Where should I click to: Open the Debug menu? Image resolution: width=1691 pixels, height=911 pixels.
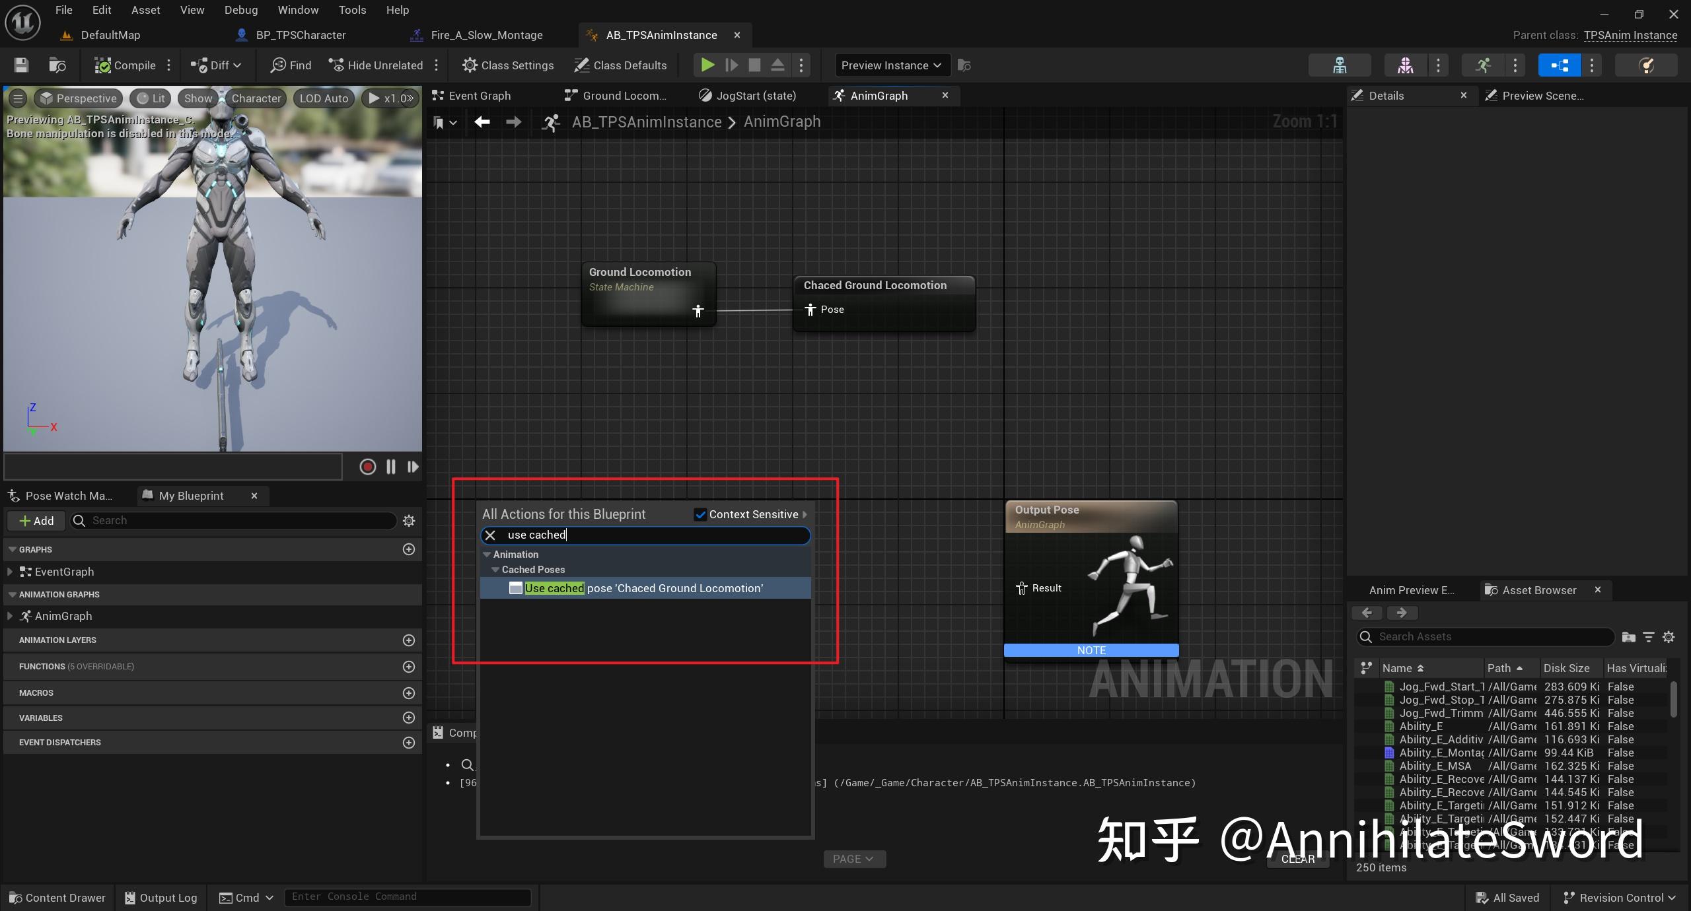click(x=240, y=10)
